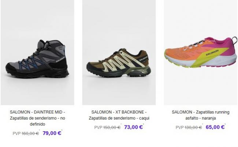
Task: Click the 65,00 € sale price
Action: [x=215, y=127]
